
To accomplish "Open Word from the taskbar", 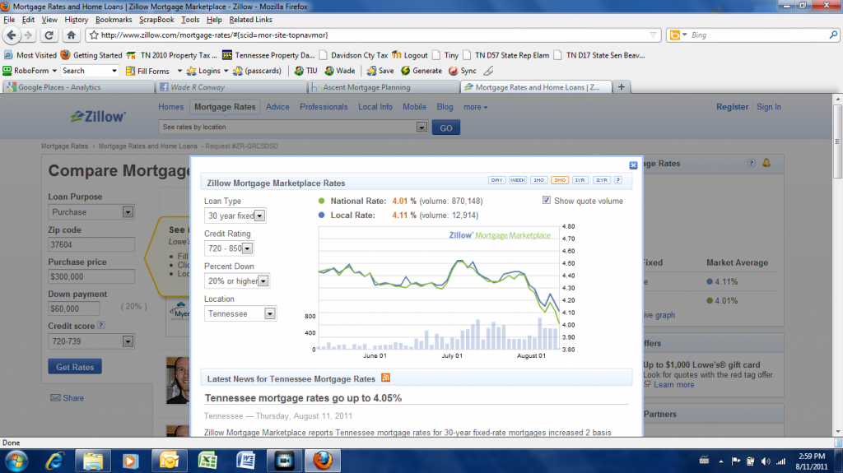I will (245, 461).
